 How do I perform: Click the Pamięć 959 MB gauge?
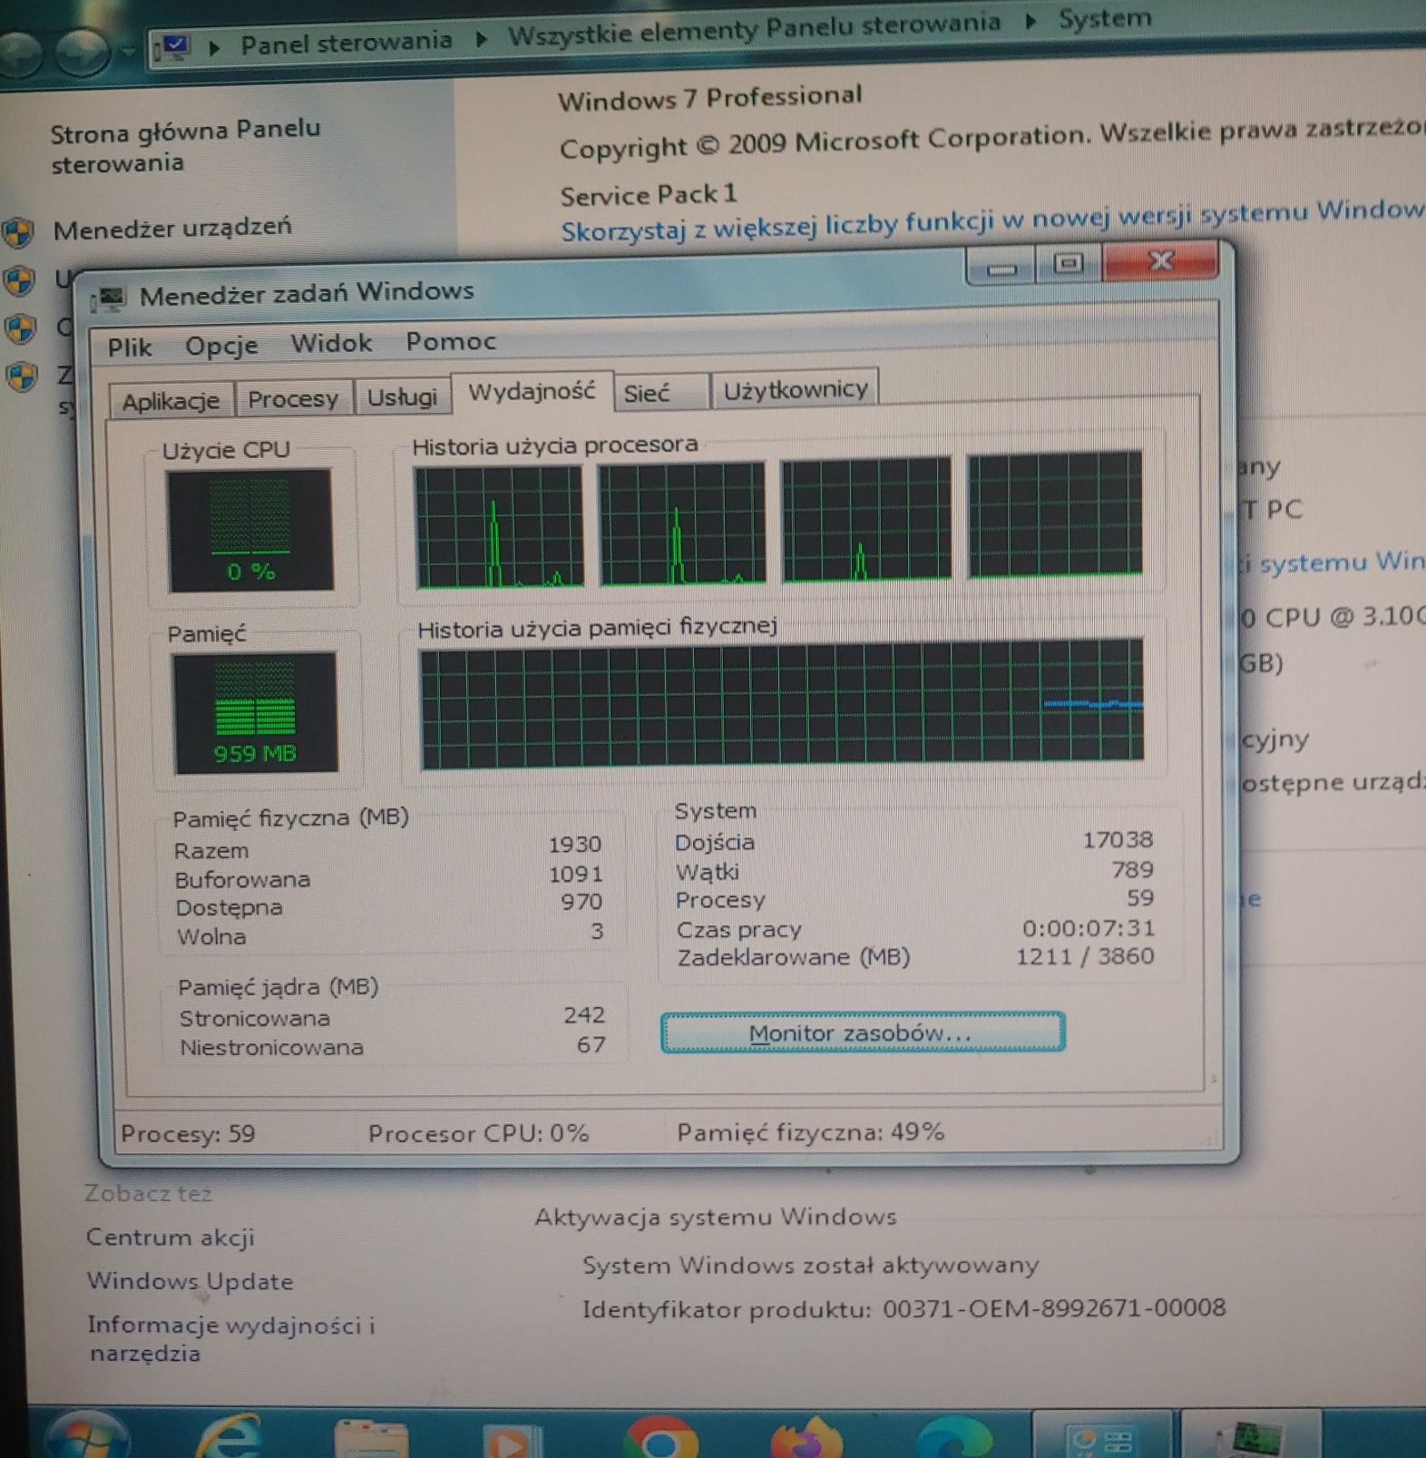click(255, 712)
